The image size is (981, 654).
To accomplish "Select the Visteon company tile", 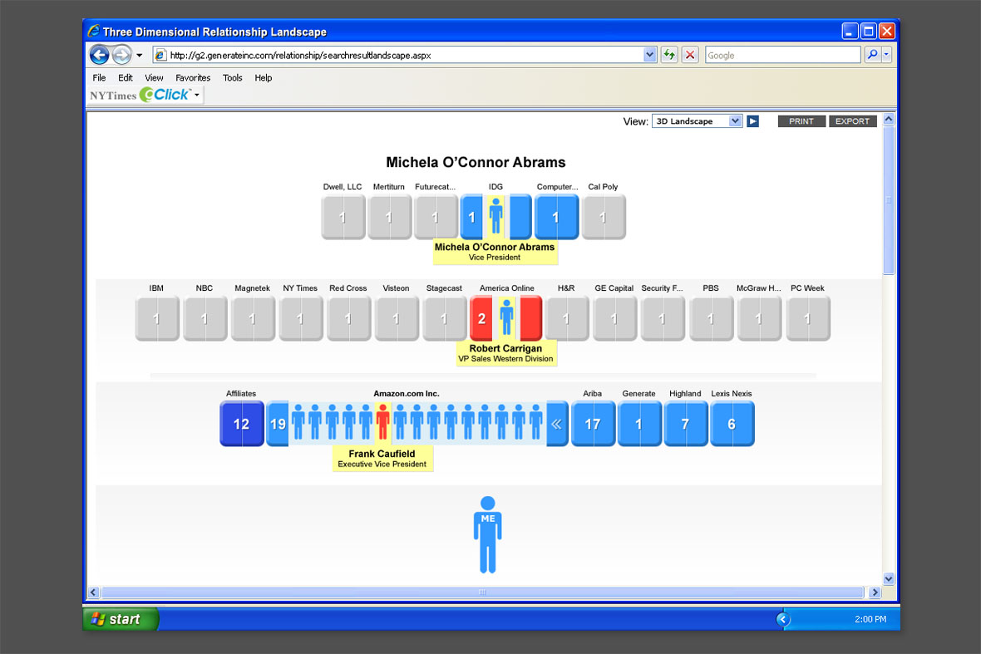I will coord(397,318).
